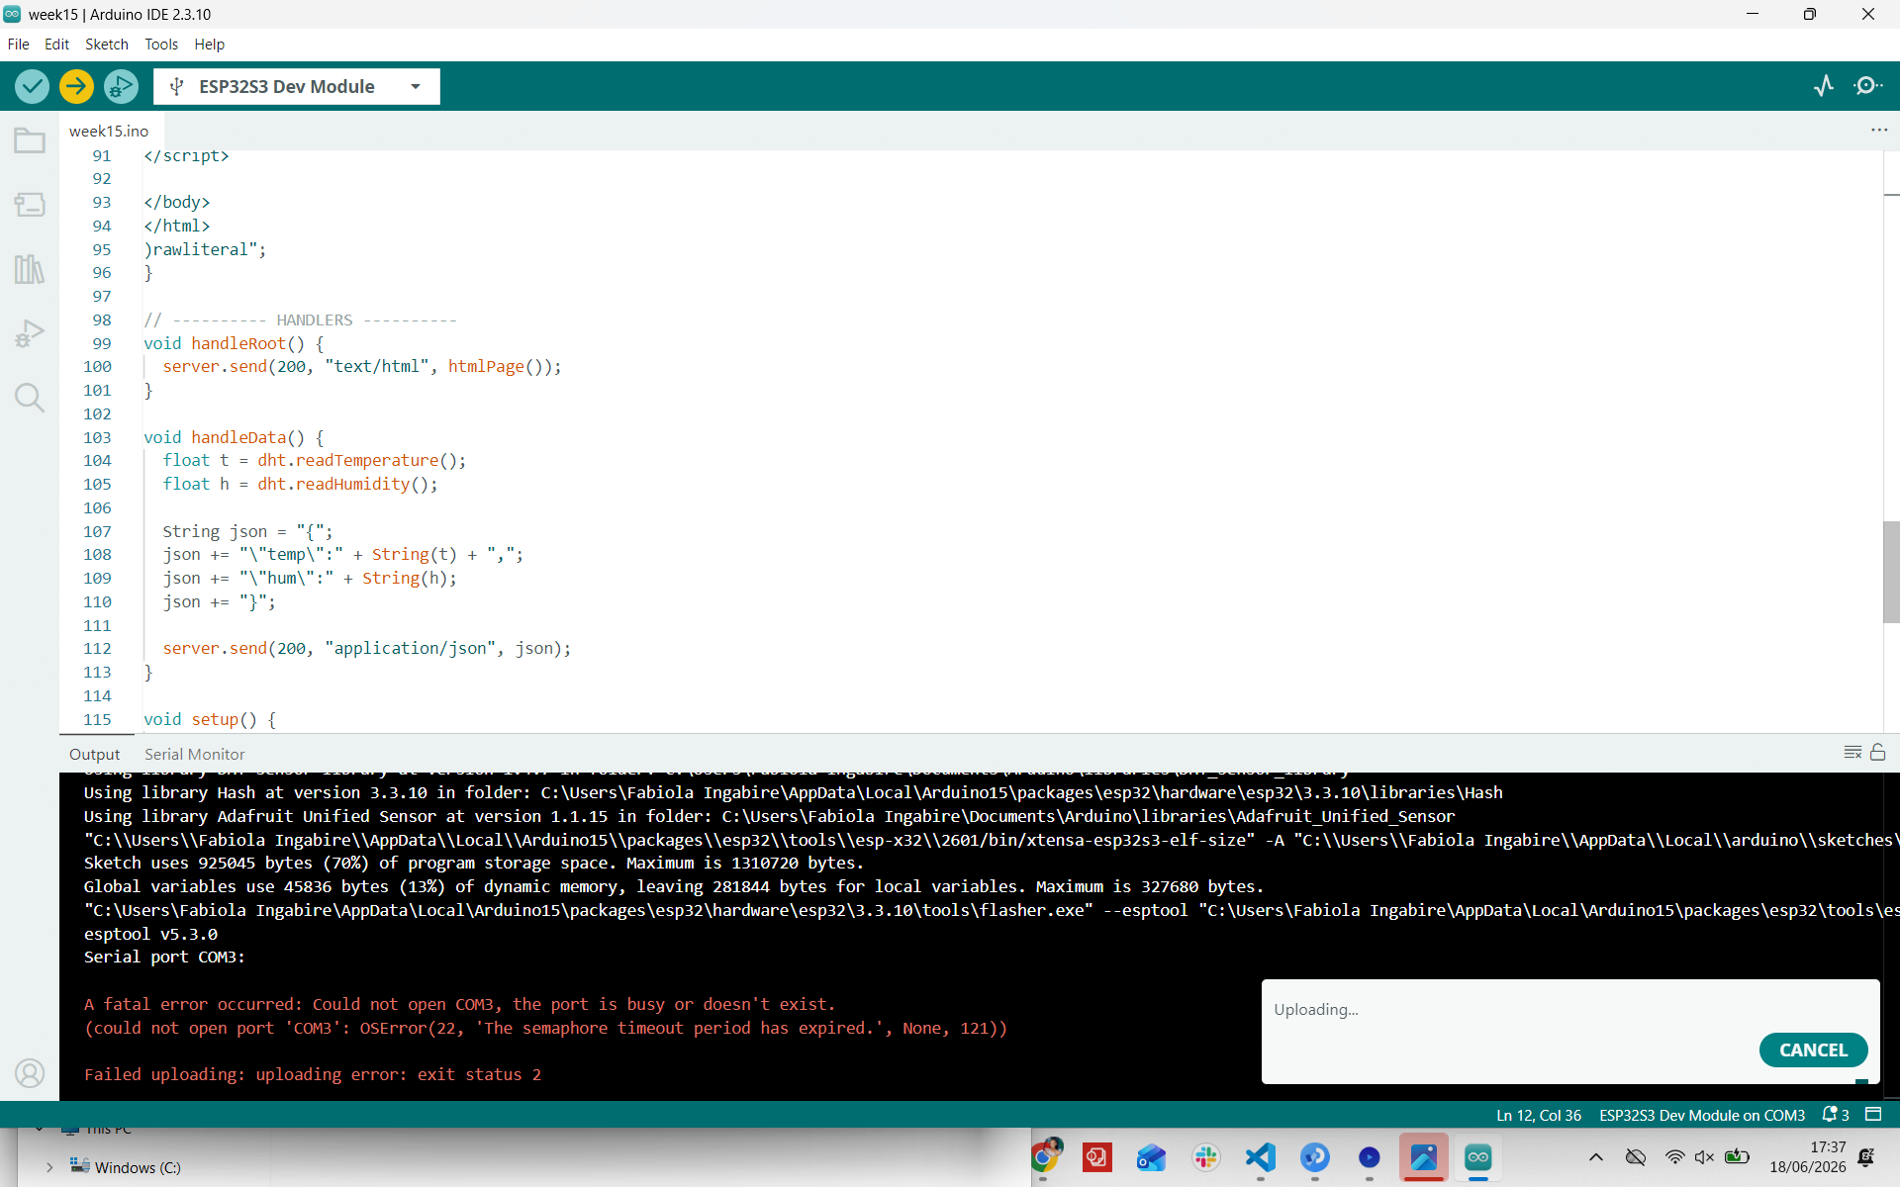Viewport: 1900px width, 1187px height.
Task: Click the Ln 12, Col 36 status entry
Action: 1539,1115
